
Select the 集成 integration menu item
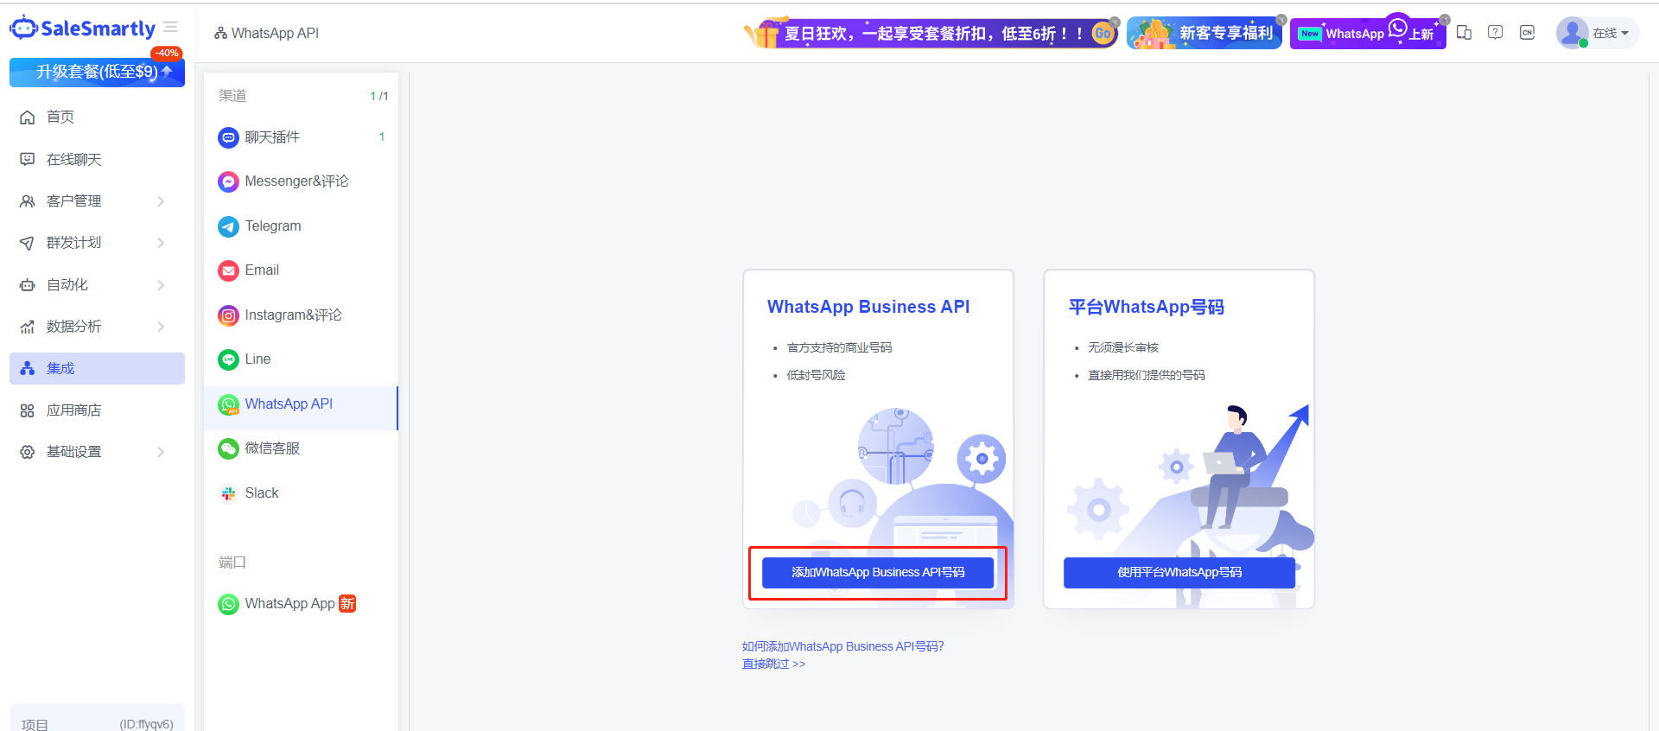click(x=97, y=368)
